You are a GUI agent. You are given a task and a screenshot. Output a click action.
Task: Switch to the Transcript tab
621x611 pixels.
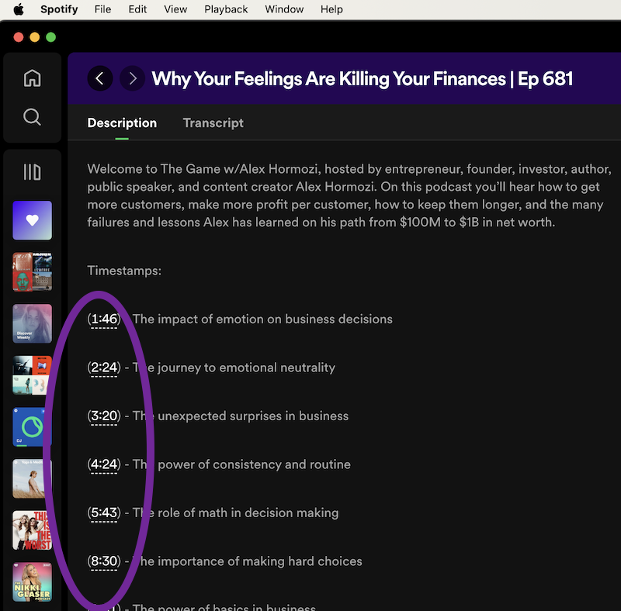point(213,123)
